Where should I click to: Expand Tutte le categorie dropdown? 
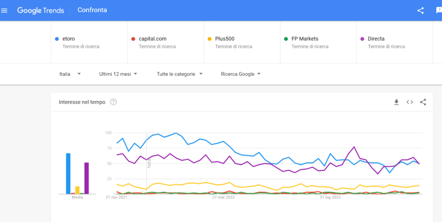point(180,74)
